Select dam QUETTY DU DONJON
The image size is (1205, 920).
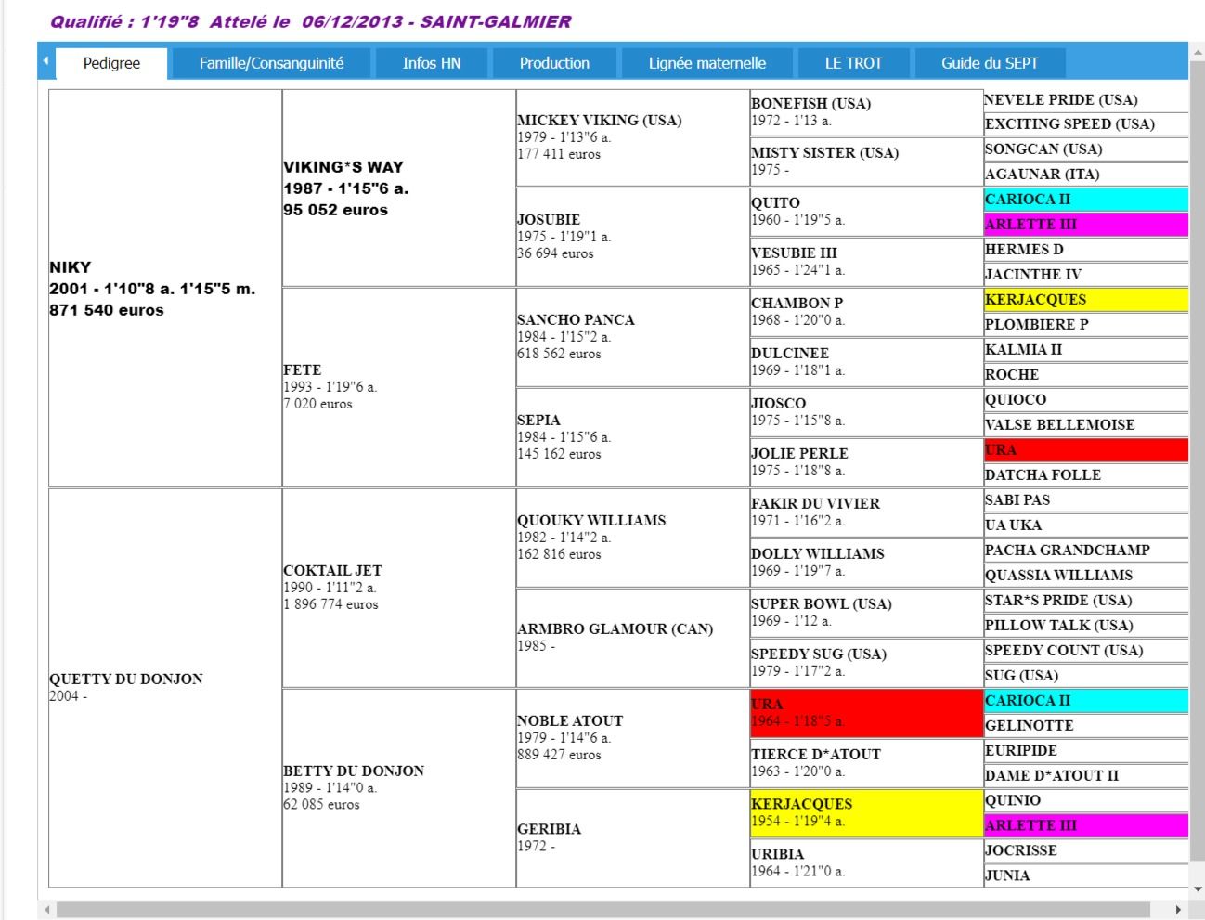tap(165, 688)
